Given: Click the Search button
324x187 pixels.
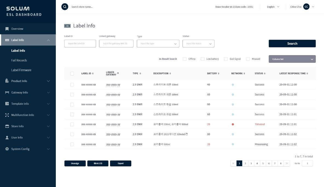Looking at the screenshot, I should coord(292,44).
